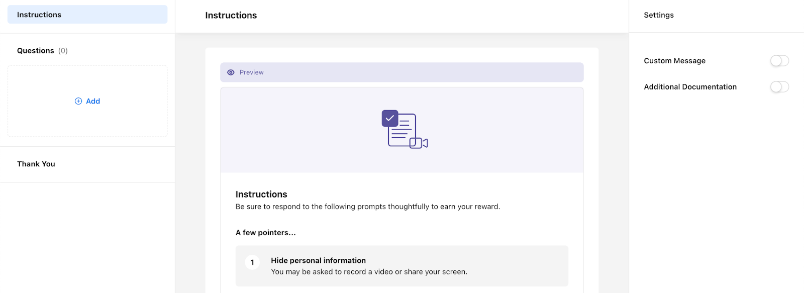Click the Preview bar label

[x=252, y=72]
